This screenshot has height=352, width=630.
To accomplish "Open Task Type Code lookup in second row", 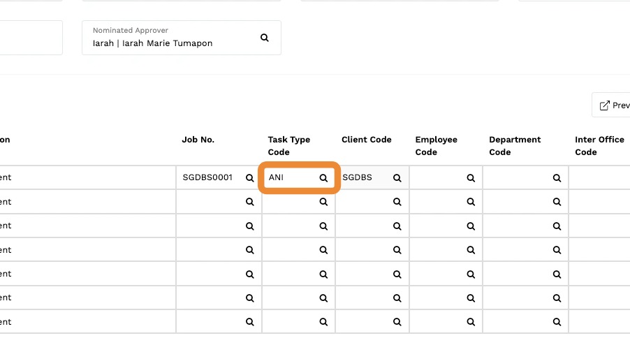I will (x=323, y=202).
